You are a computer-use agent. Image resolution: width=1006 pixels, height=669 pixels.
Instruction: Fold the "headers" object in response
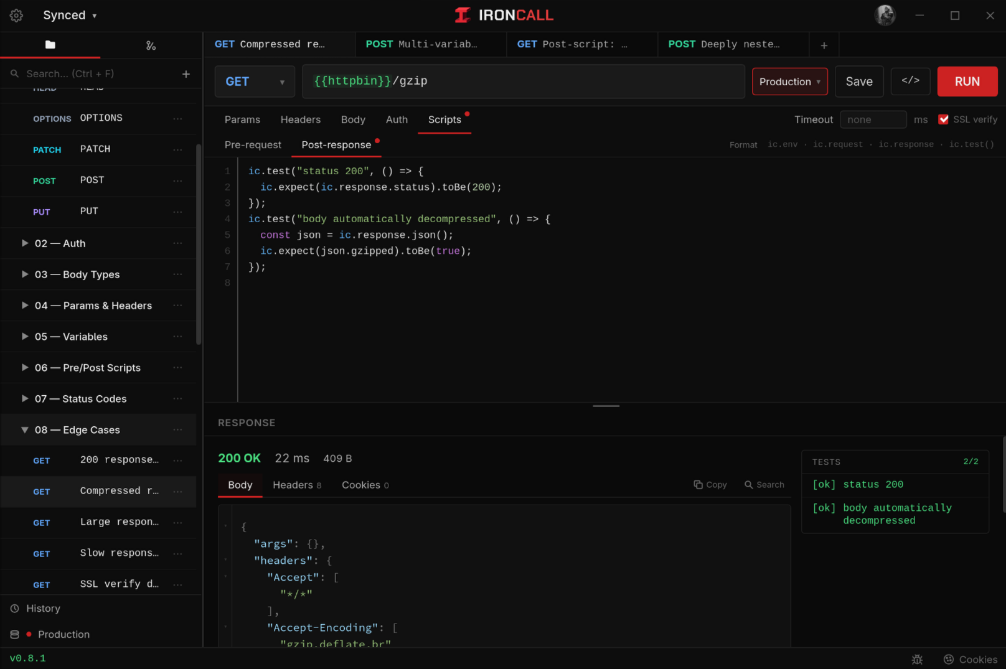coord(225,559)
